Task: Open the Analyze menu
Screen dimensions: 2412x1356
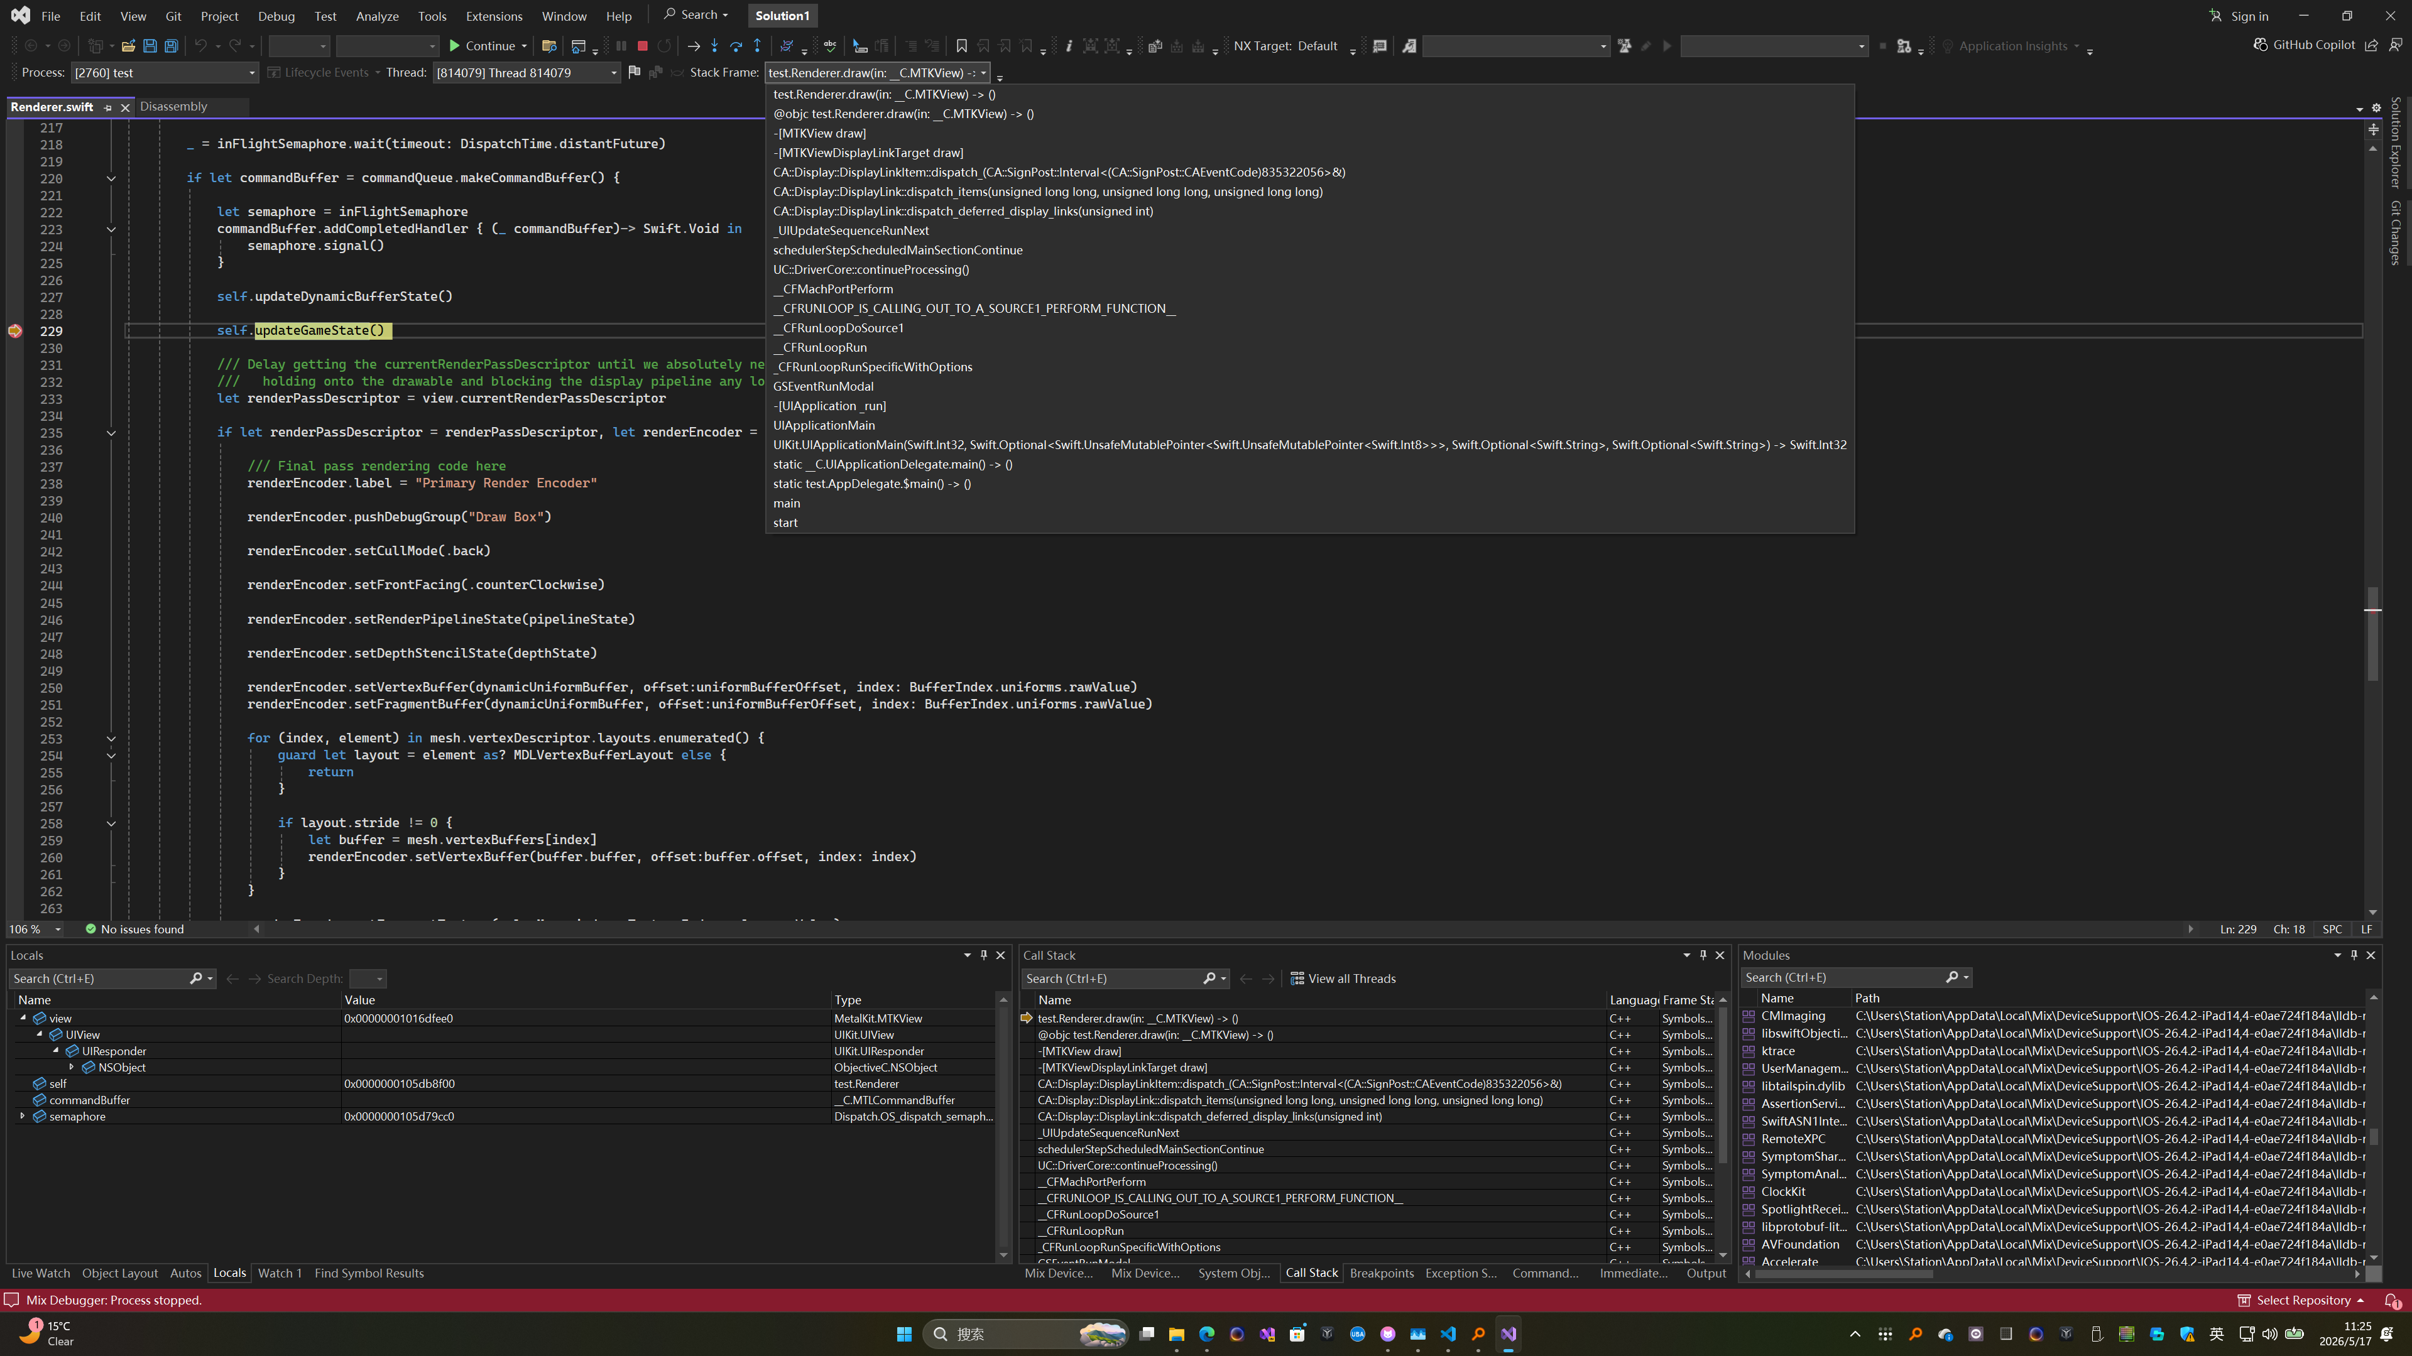Action: click(378, 16)
